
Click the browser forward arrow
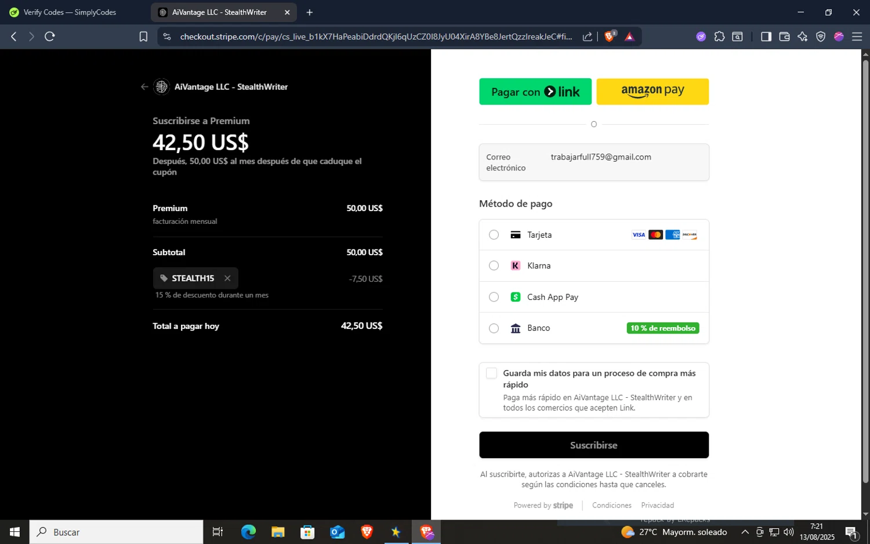pos(31,37)
